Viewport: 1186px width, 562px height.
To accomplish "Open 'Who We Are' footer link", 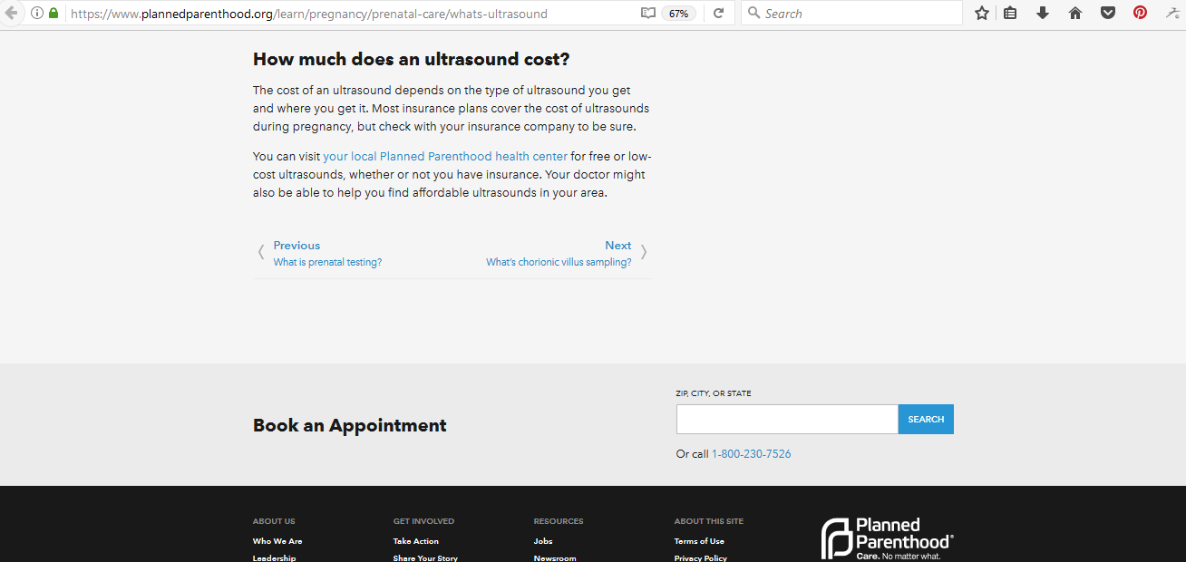I will pyautogui.click(x=277, y=541).
